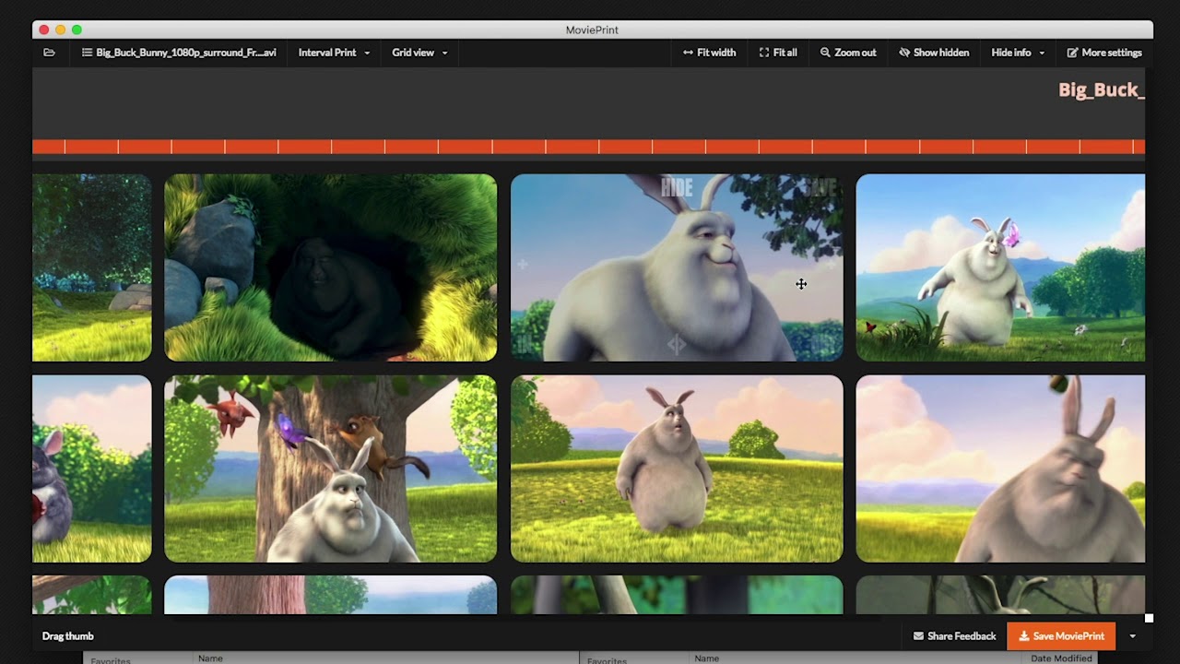The height and width of the screenshot is (664, 1180).
Task: Select the bunny hit by falling nut thumbnail
Action: pos(1000,468)
